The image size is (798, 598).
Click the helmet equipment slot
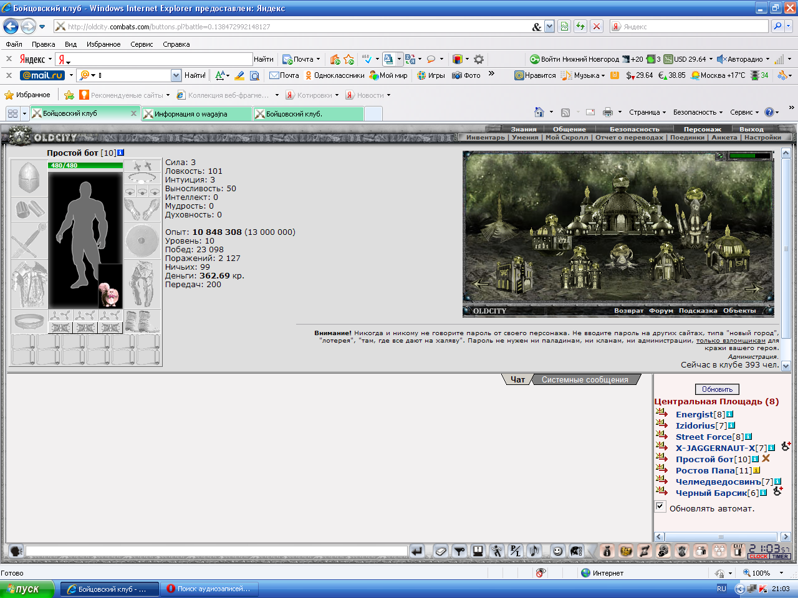[x=29, y=179]
